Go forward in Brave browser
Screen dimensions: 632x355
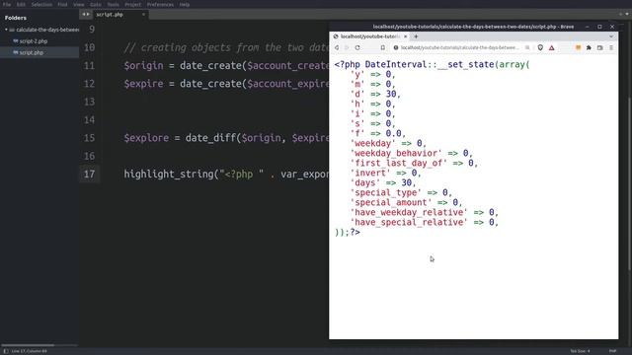pos(347,47)
